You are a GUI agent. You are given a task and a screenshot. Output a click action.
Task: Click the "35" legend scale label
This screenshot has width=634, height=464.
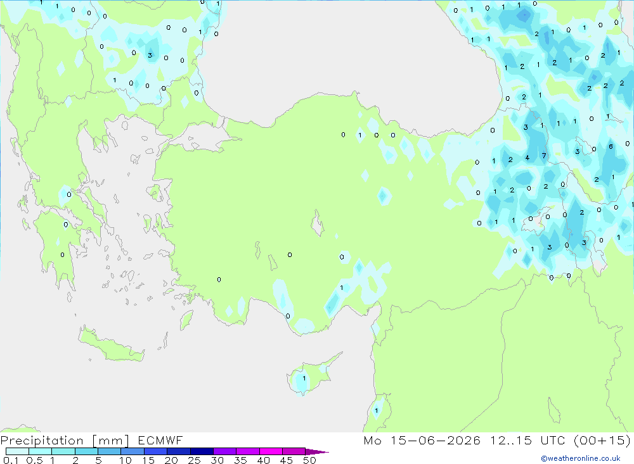pyautogui.click(x=240, y=460)
